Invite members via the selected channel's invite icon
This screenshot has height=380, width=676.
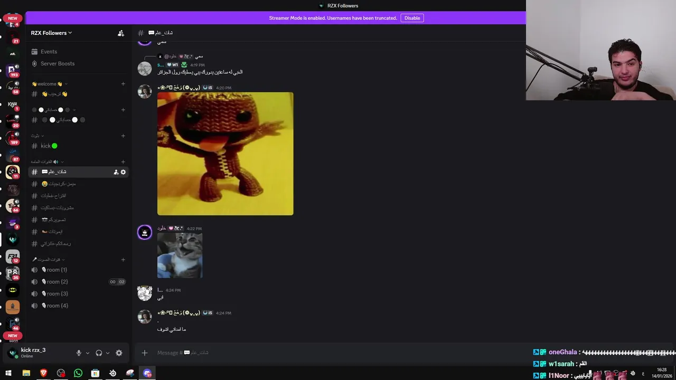(x=116, y=172)
